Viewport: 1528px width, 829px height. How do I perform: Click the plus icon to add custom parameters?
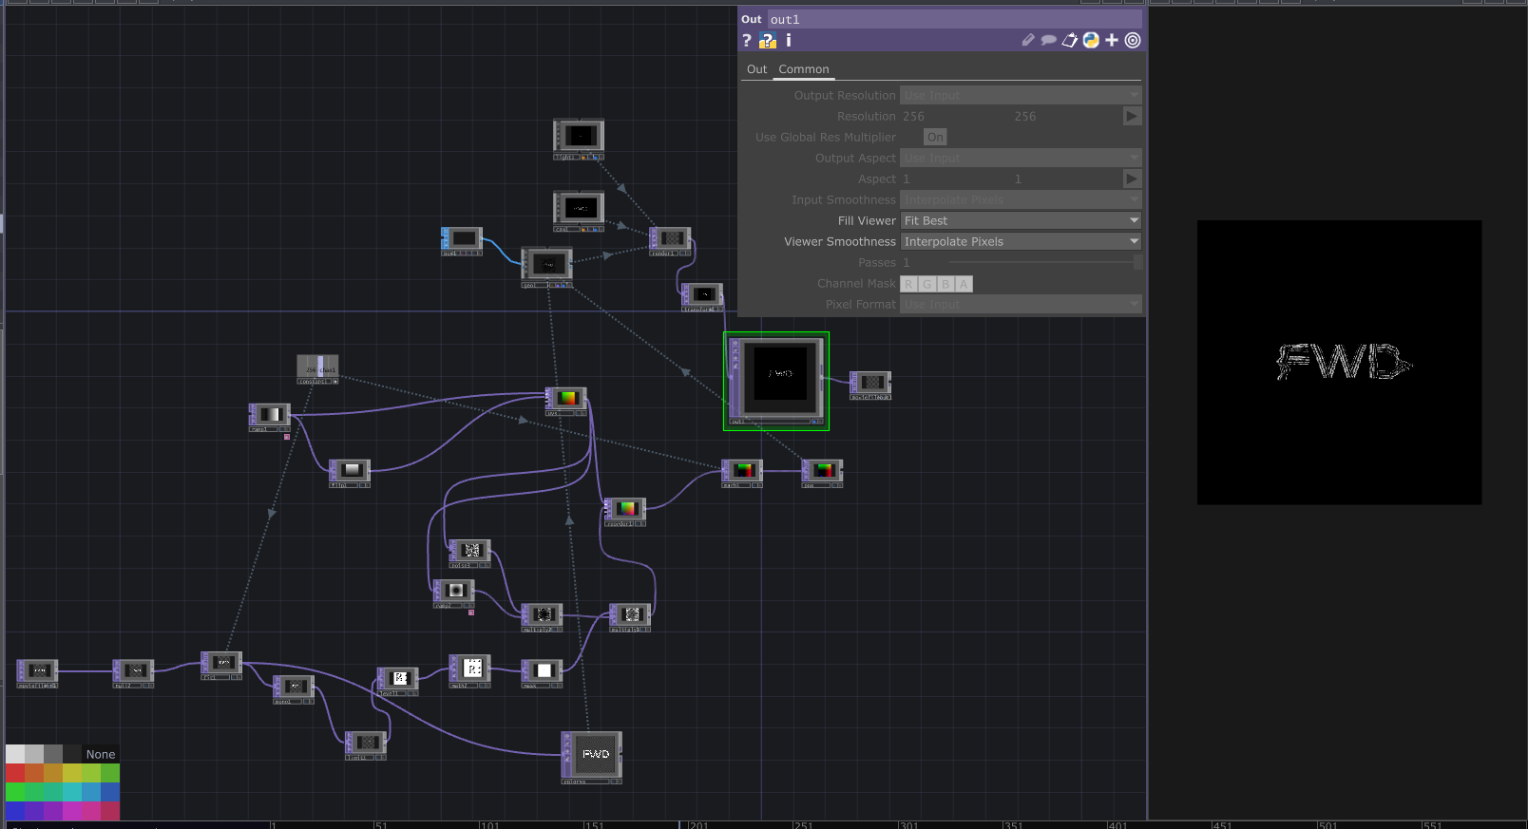[x=1112, y=40]
